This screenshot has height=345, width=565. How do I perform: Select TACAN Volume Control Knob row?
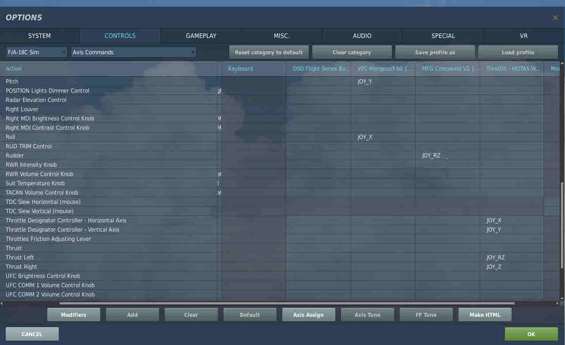tap(108, 193)
